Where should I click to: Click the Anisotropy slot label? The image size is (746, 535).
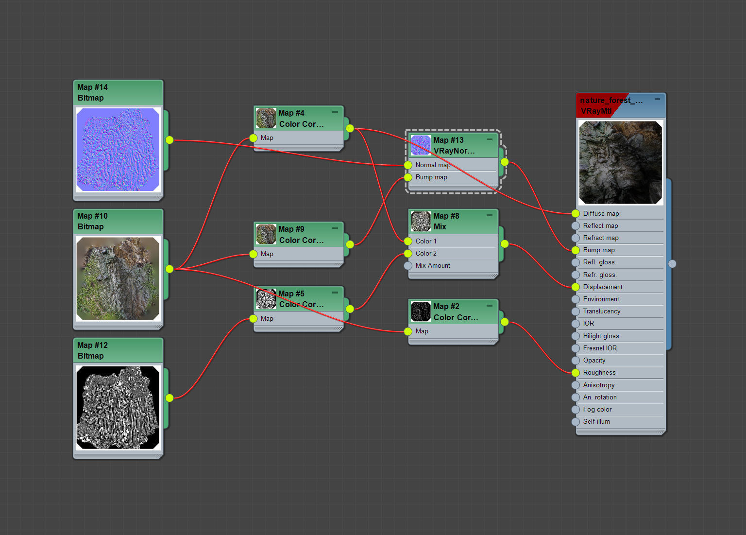599,385
